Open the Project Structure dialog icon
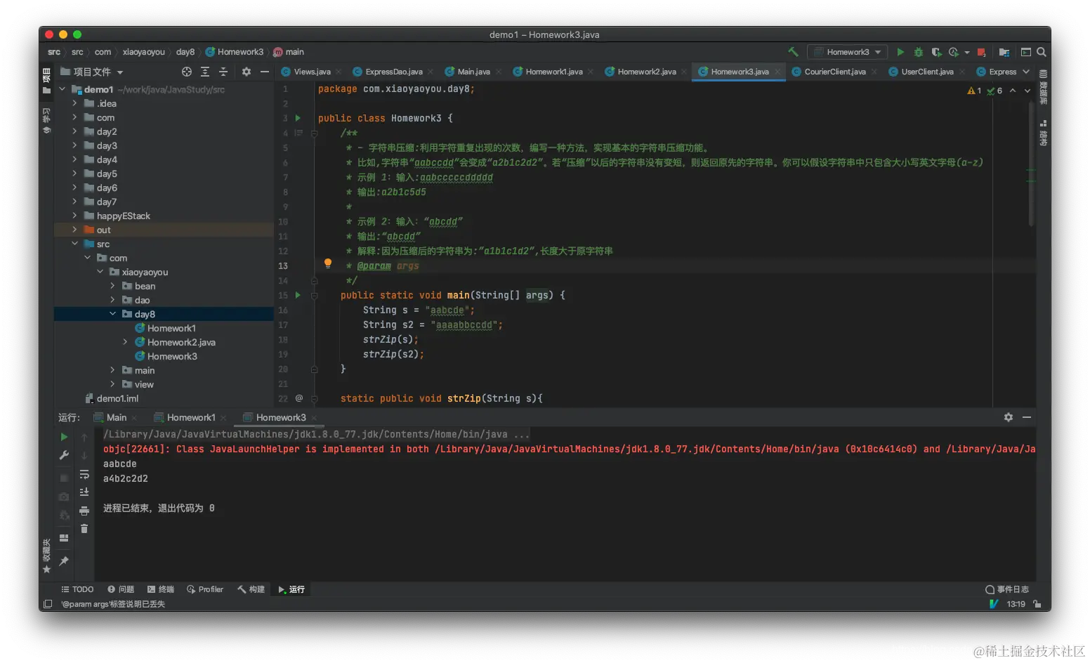Viewport: 1090px width, 663px height. (x=1004, y=52)
